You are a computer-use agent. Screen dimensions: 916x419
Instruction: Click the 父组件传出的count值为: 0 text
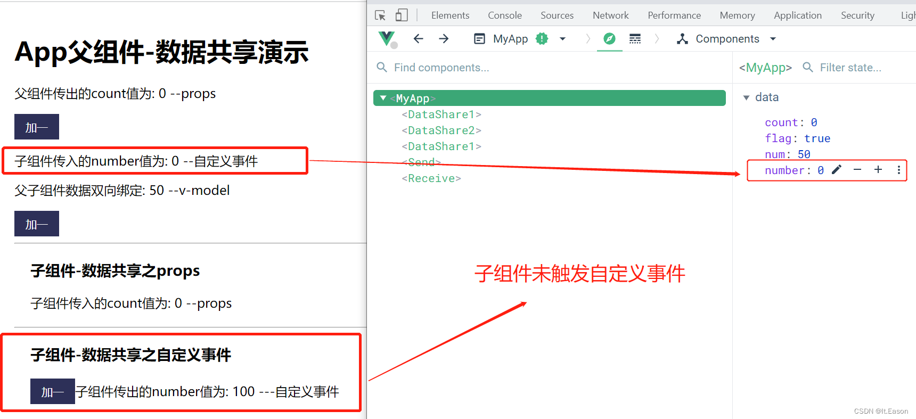click(x=90, y=94)
